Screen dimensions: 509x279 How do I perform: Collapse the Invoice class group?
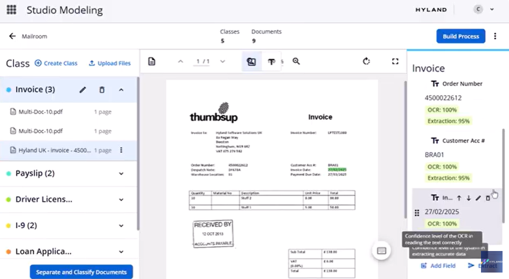(121, 89)
